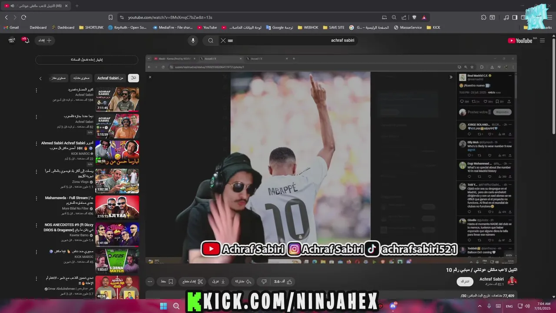The image size is (556, 313).
Task: Open the Windows Start menu
Action: click(163, 306)
